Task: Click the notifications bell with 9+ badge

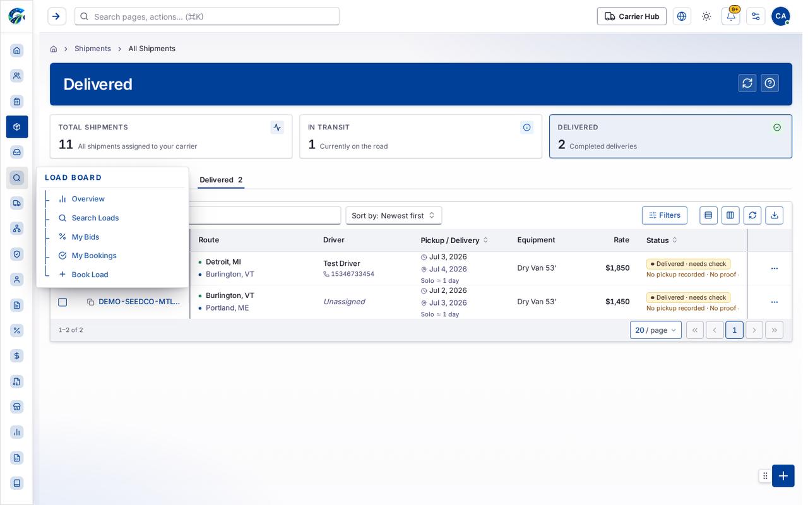Action: 731,16
